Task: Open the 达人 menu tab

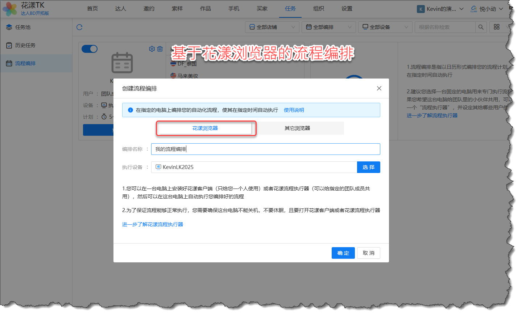Action: [x=120, y=9]
